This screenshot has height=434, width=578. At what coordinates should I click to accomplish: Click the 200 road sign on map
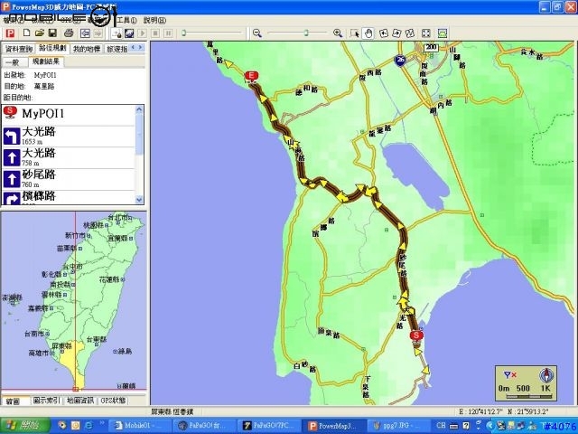tap(431, 47)
